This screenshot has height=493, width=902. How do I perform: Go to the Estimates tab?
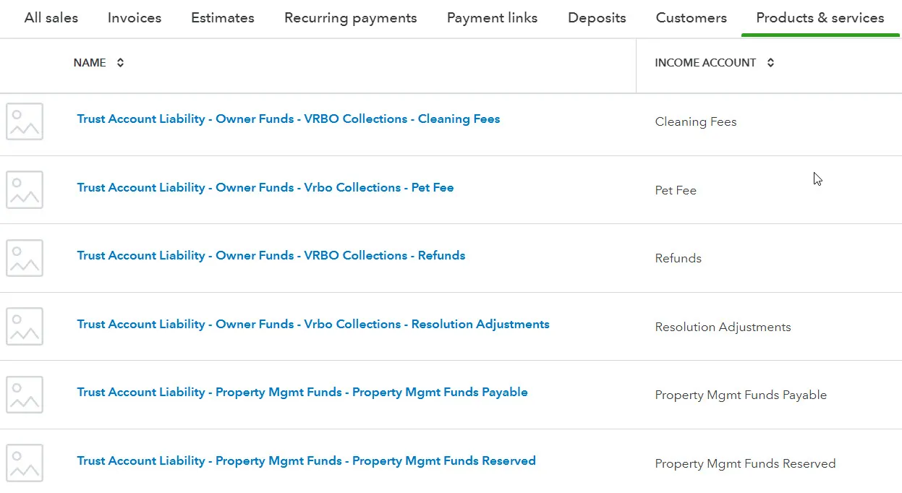223,18
